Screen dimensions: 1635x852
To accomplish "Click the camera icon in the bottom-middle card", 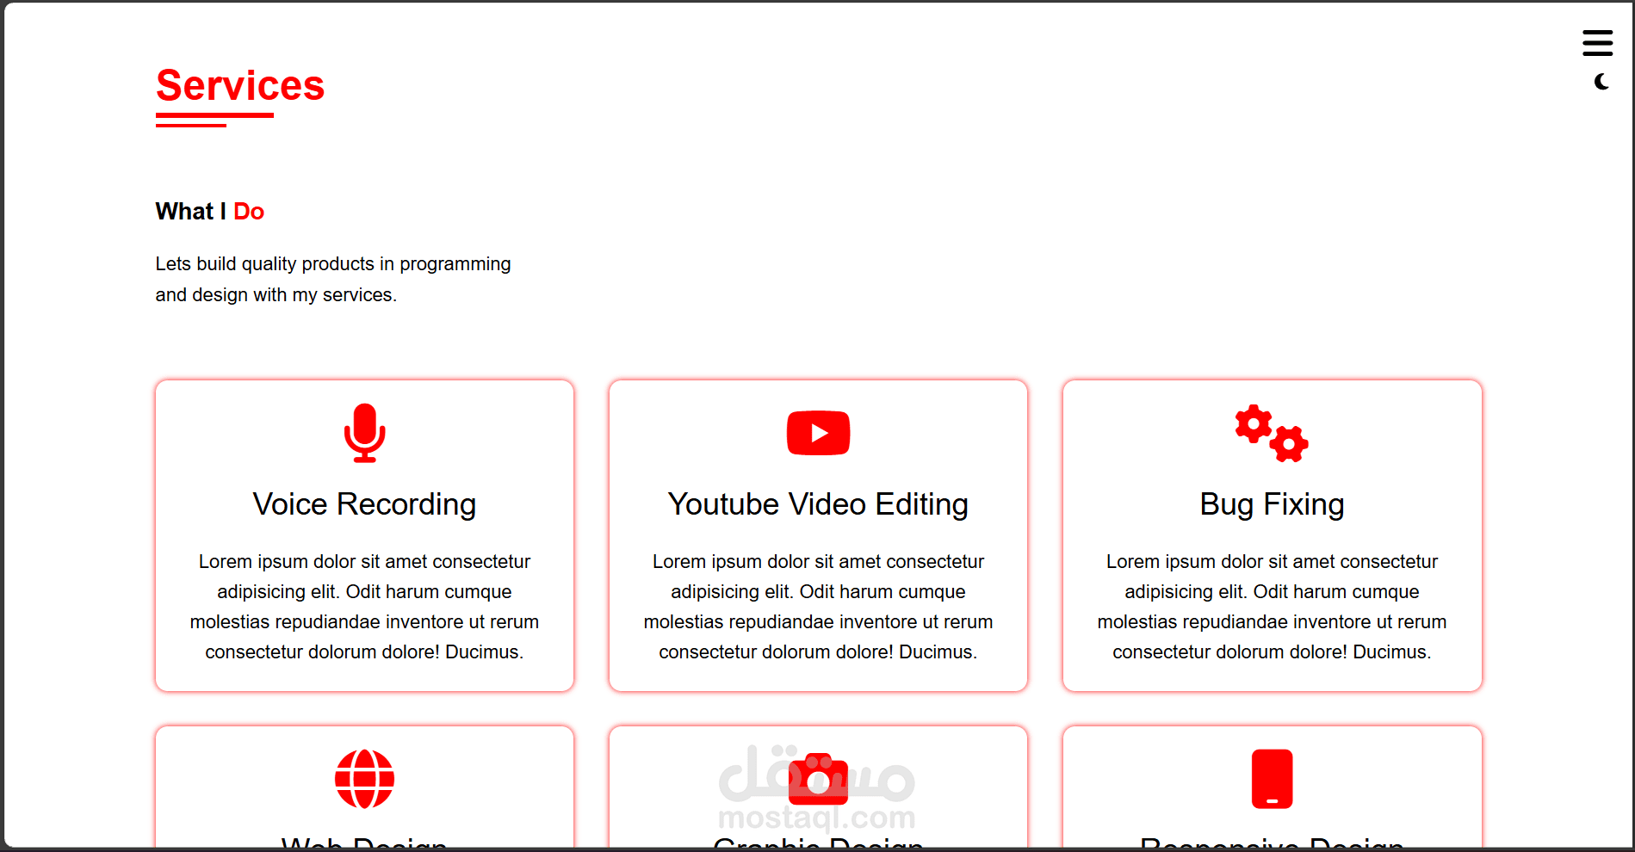I will click(818, 779).
